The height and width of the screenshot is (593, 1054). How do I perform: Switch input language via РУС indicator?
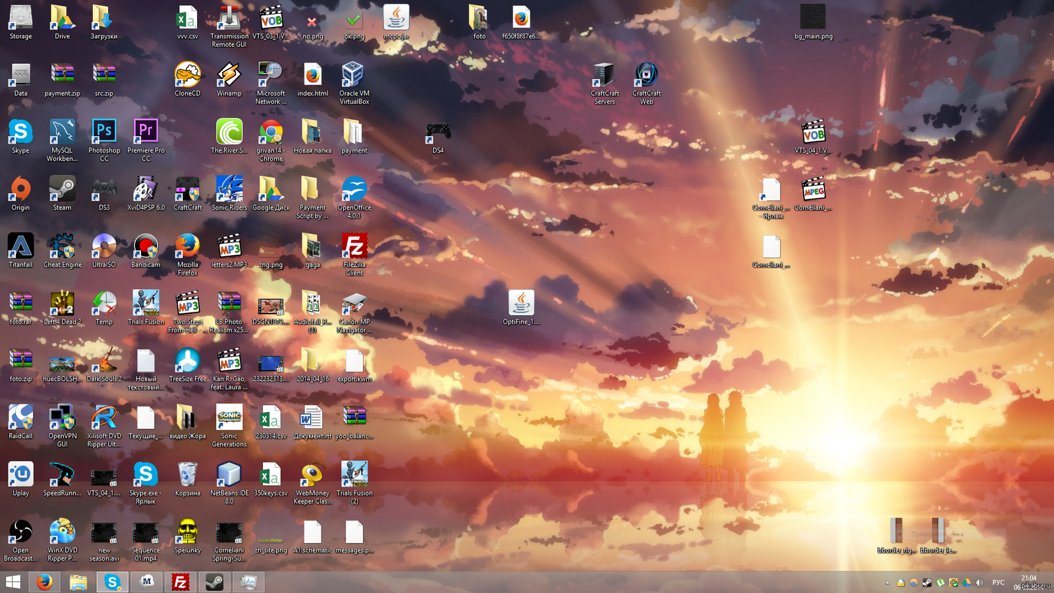click(999, 582)
